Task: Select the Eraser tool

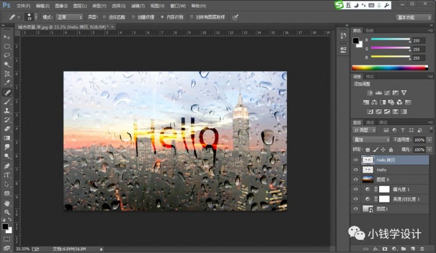Action: click(7, 129)
